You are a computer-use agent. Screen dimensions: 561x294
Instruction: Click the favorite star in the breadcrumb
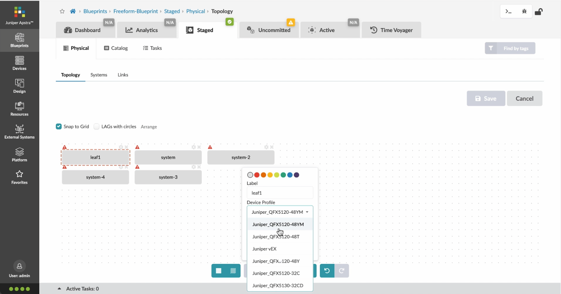point(62,11)
